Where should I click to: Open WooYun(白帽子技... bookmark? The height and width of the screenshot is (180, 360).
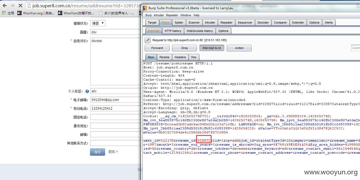point(76,13)
